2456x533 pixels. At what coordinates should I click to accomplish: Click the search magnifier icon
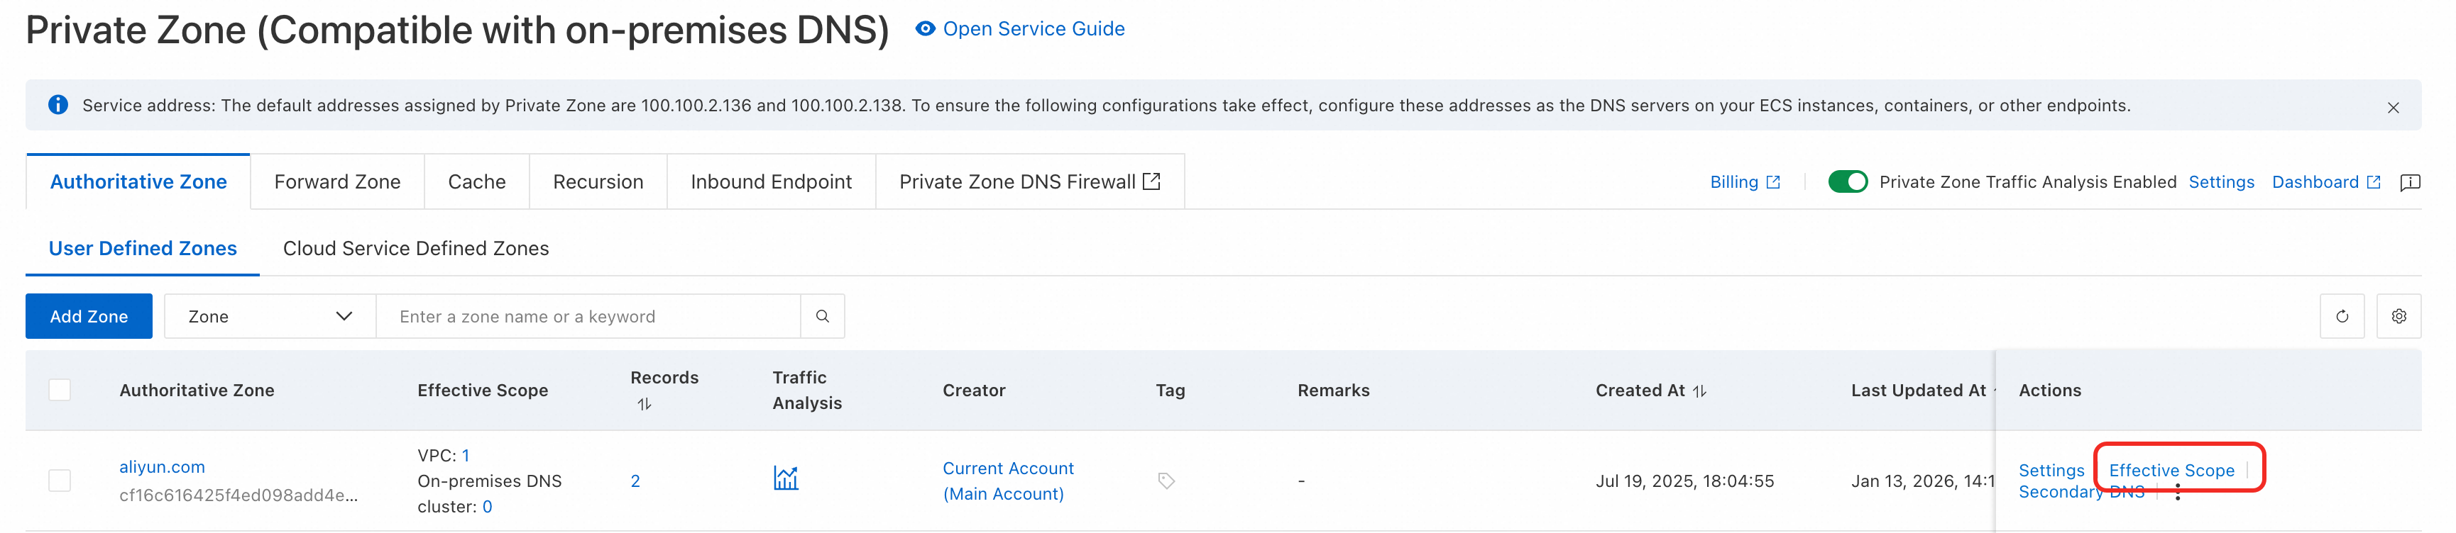point(822,316)
